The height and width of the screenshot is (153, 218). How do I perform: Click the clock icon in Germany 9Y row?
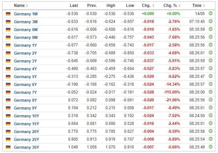(x=211, y=107)
